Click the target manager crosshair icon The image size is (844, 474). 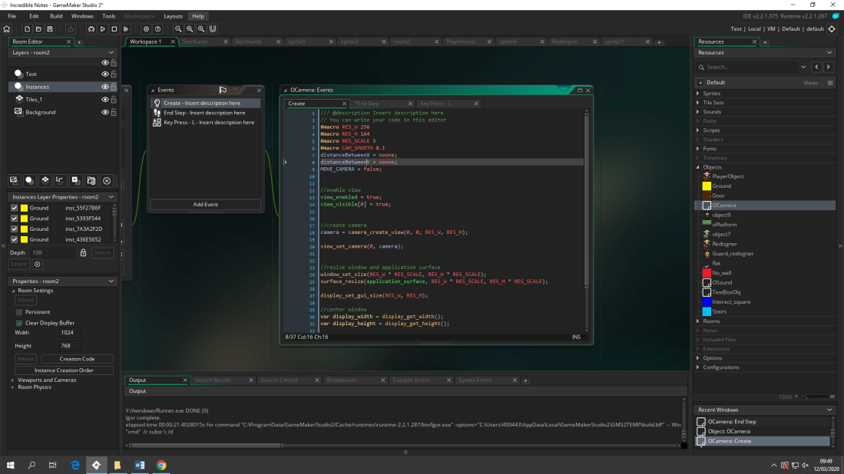click(x=831, y=29)
